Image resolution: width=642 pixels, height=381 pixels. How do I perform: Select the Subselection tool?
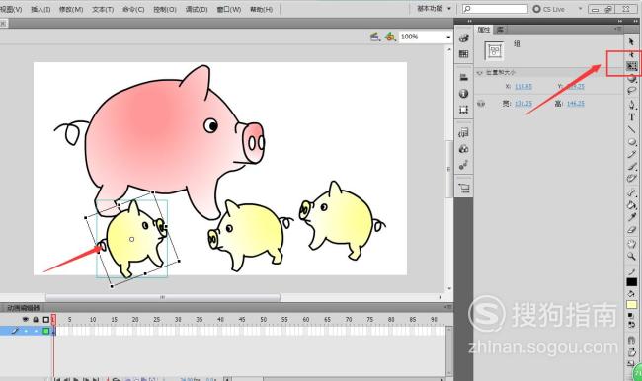pyautogui.click(x=631, y=54)
